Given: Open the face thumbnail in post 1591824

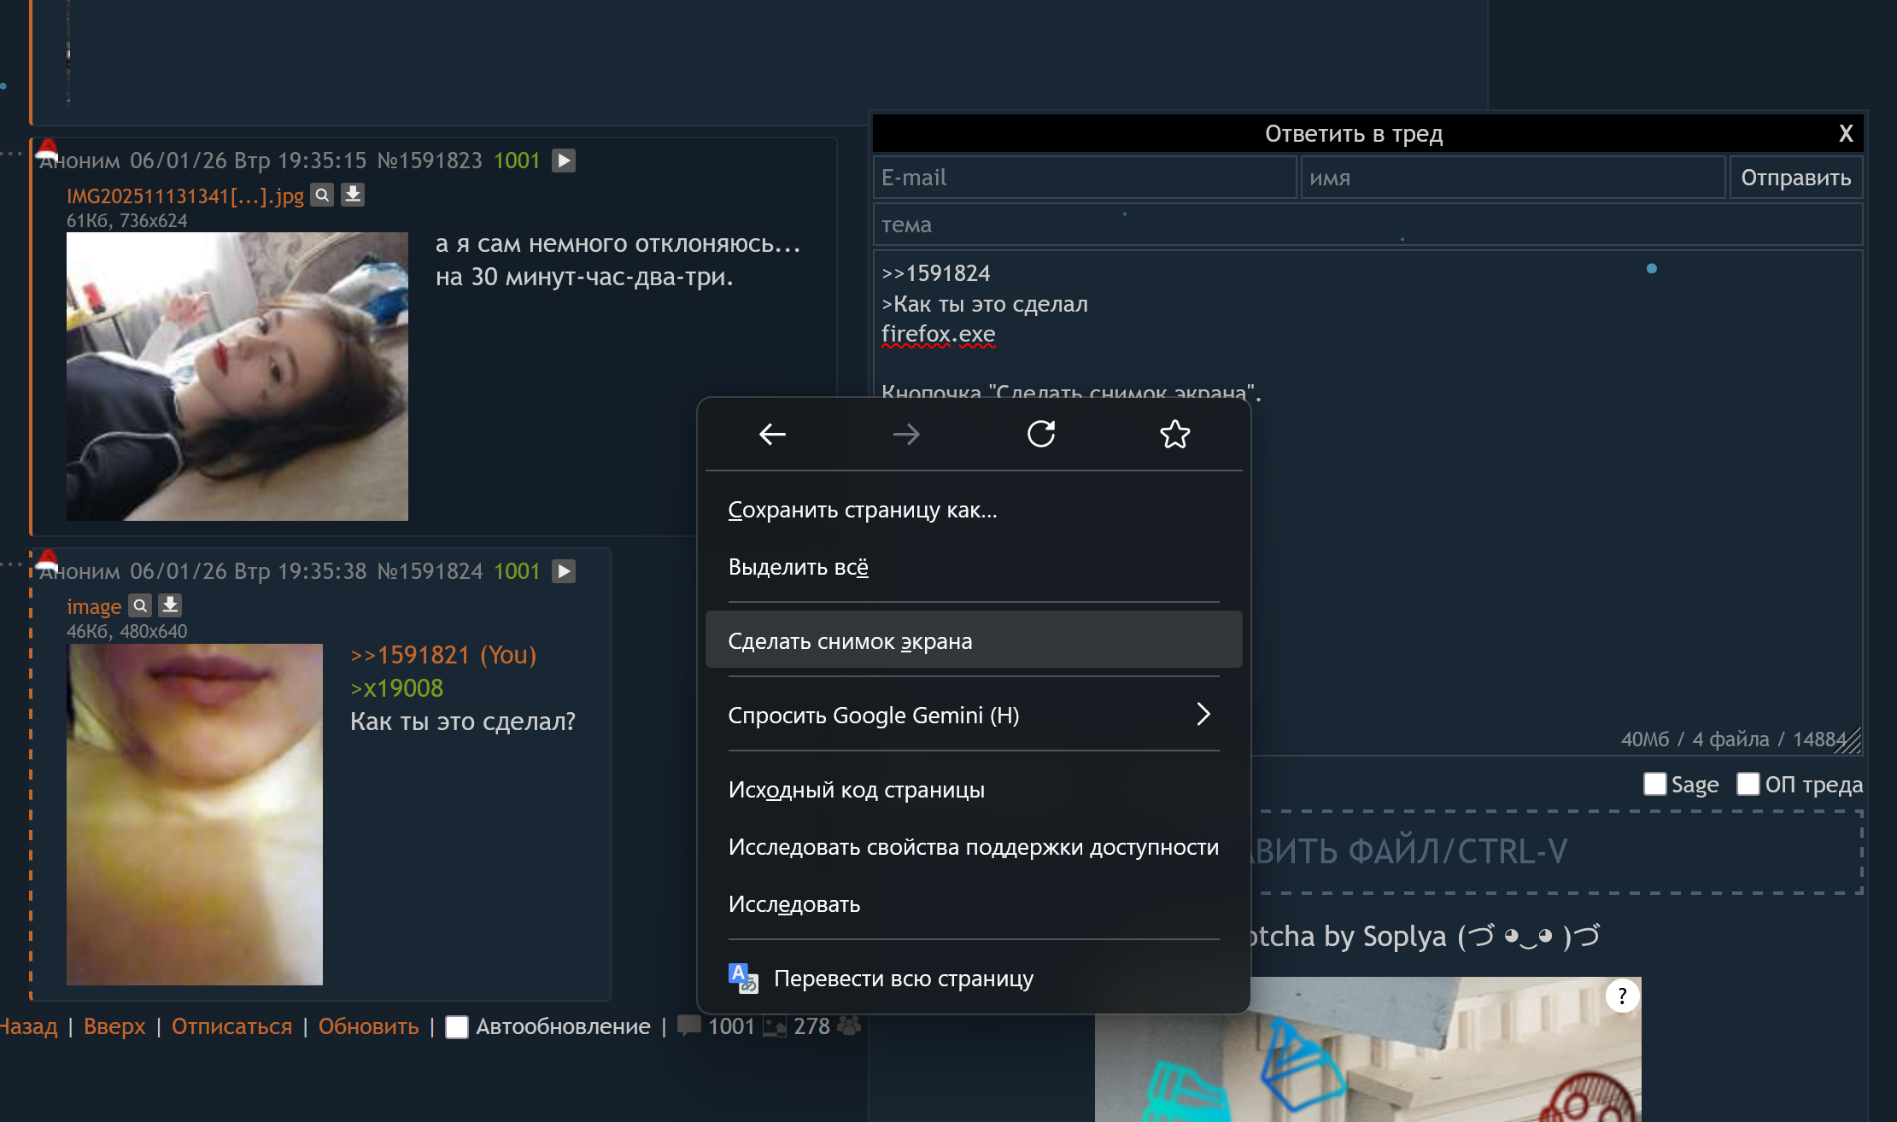Looking at the screenshot, I should [x=195, y=814].
